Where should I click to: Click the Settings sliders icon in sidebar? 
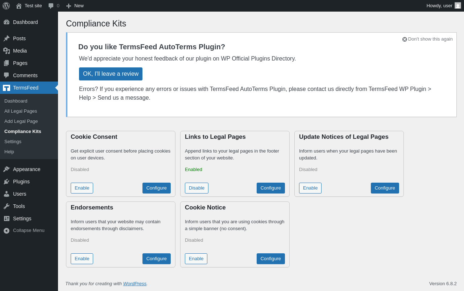point(7,219)
